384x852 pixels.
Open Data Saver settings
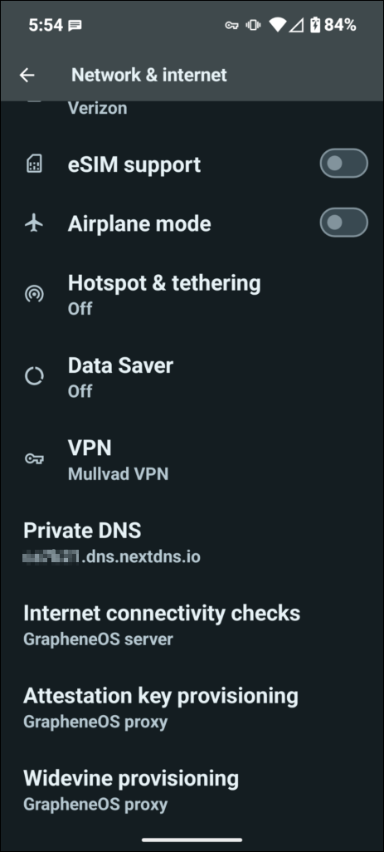pos(192,376)
